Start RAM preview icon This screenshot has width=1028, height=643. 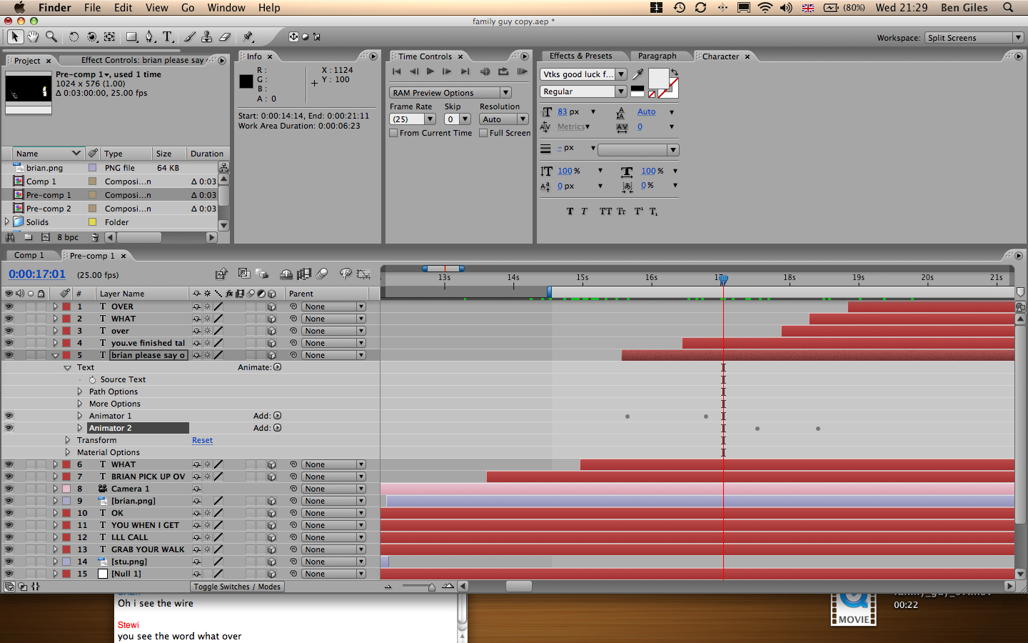pyautogui.click(x=523, y=71)
